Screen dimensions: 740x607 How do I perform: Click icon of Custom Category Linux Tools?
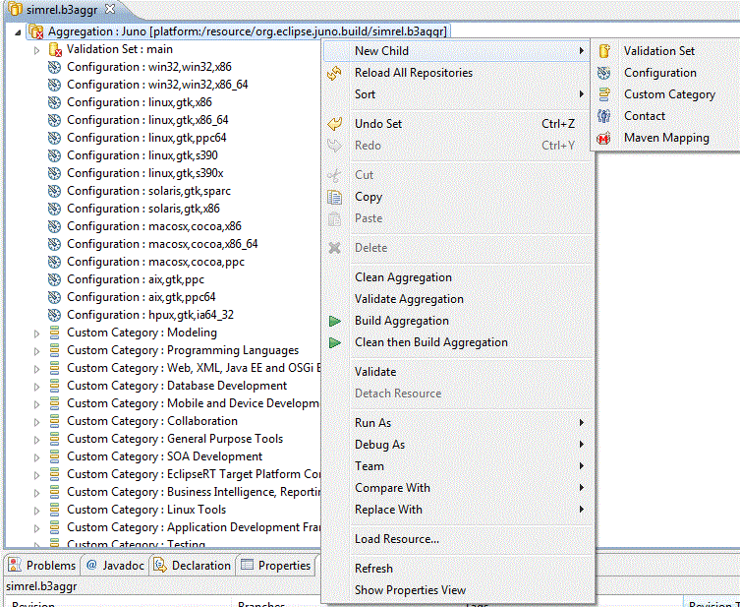[x=55, y=510]
